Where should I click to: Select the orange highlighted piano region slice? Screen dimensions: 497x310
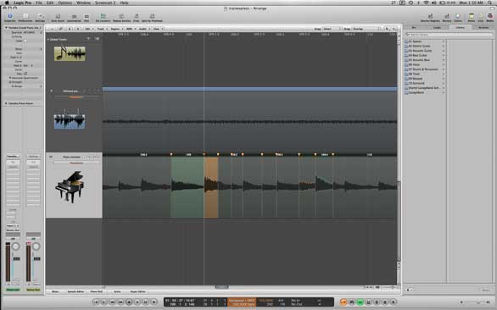tap(211, 187)
